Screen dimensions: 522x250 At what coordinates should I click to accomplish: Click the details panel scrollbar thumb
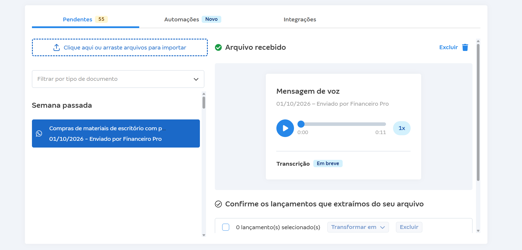click(x=478, y=112)
